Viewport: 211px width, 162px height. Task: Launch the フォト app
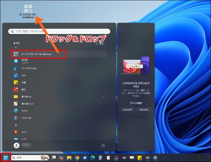point(59,75)
